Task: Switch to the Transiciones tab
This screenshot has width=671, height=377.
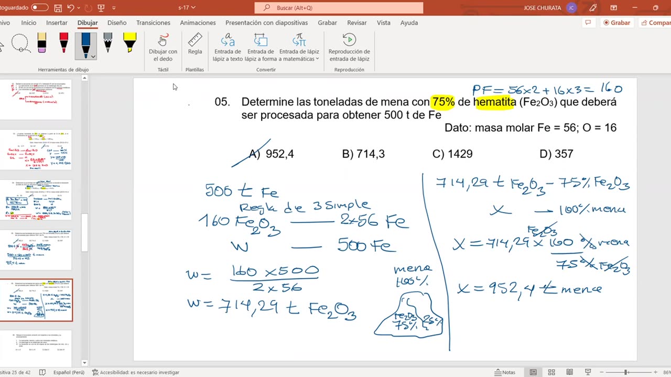Action: click(153, 23)
